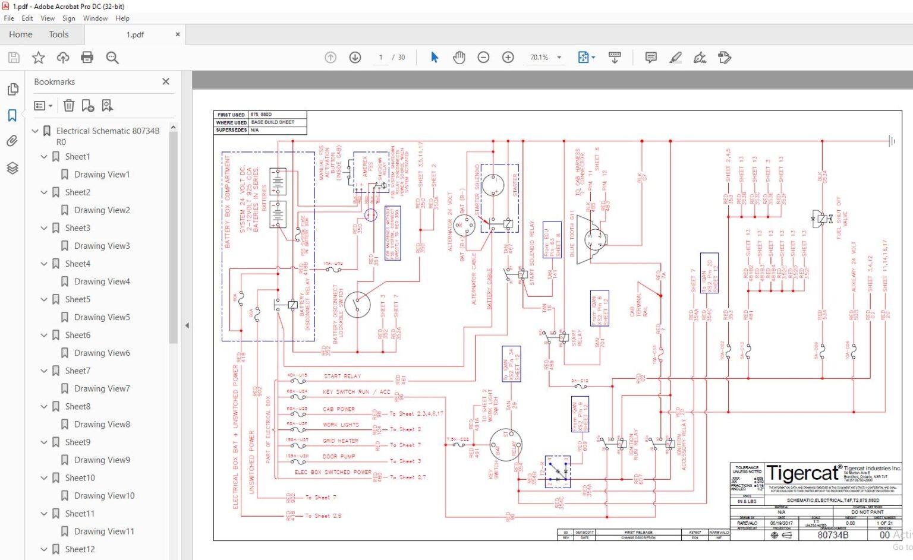Select the Sheet6 bookmark
The height and width of the screenshot is (560, 913).
point(78,335)
